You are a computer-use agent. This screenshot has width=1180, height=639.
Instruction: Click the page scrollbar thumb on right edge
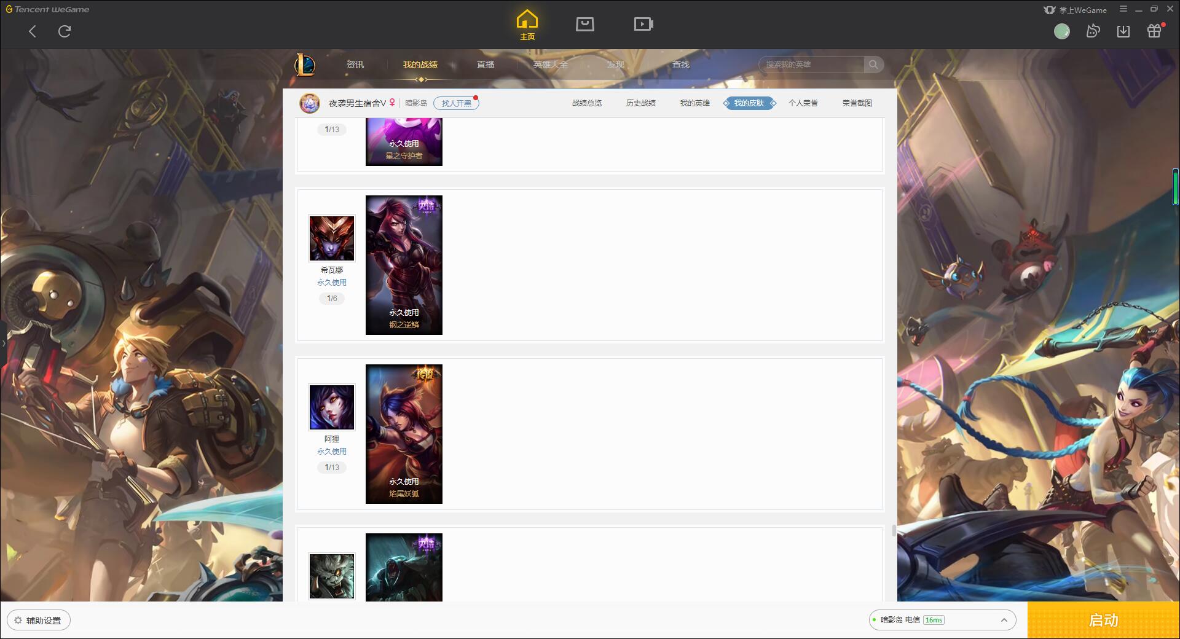(x=1176, y=186)
